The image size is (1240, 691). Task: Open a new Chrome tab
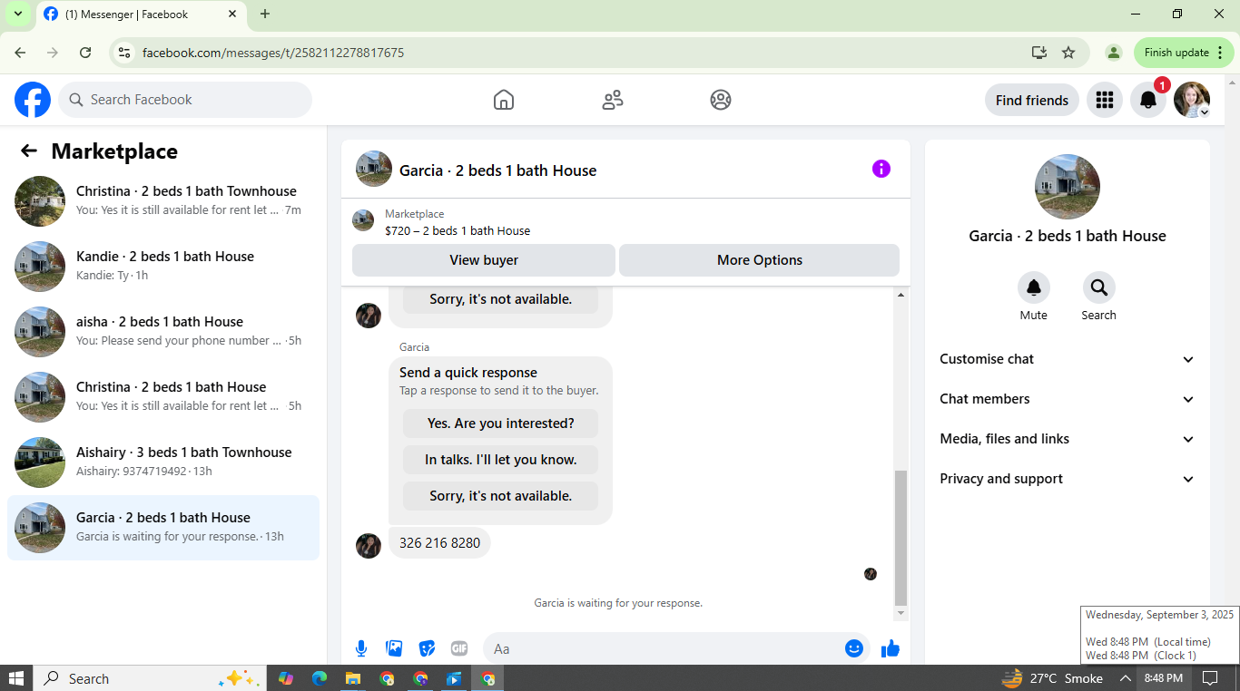pyautogui.click(x=265, y=14)
